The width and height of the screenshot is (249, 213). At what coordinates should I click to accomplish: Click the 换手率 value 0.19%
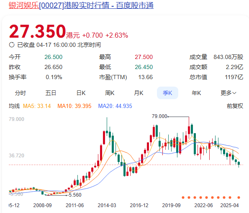tap(54, 77)
